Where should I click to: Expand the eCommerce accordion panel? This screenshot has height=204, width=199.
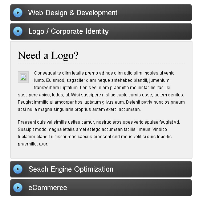[x=101, y=188]
